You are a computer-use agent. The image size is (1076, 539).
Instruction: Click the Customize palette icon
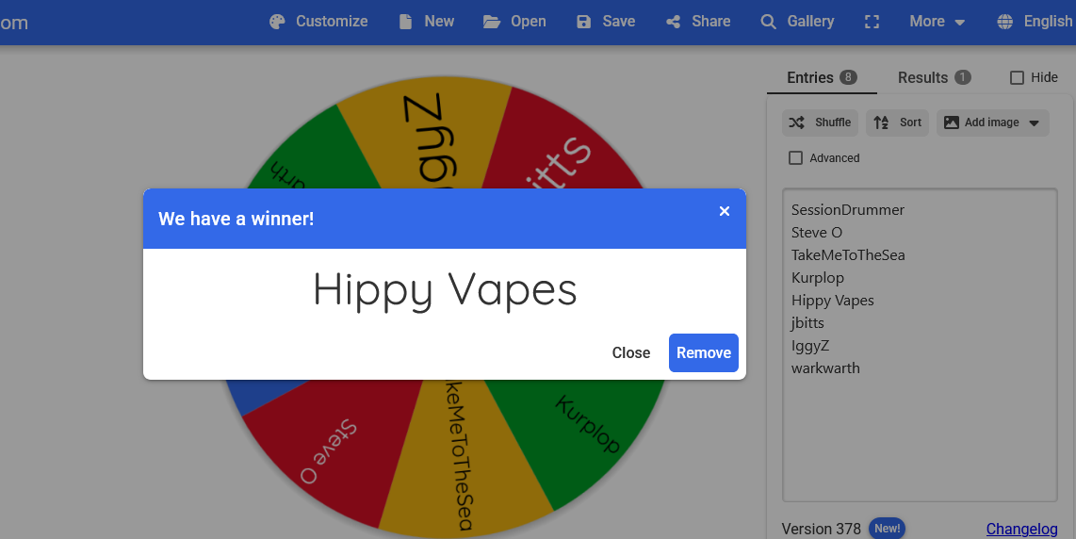tap(277, 22)
